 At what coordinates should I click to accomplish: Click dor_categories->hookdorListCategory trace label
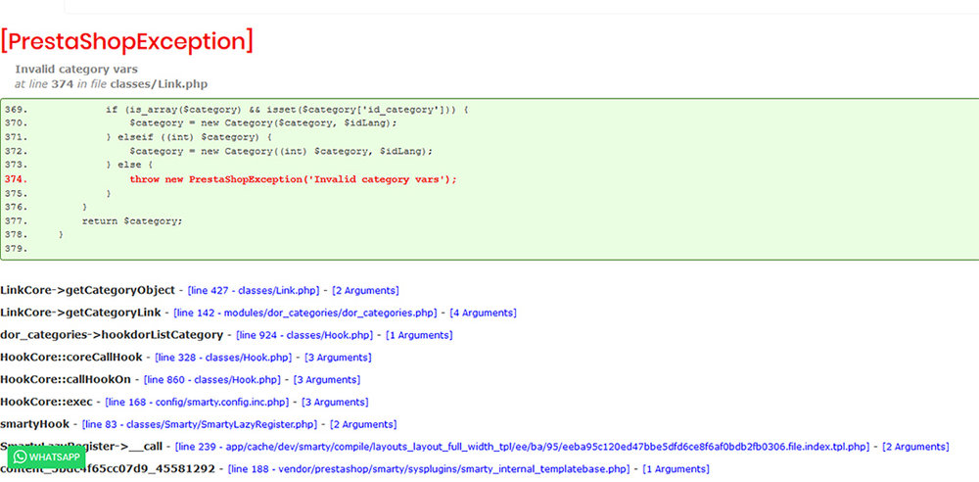(x=112, y=335)
